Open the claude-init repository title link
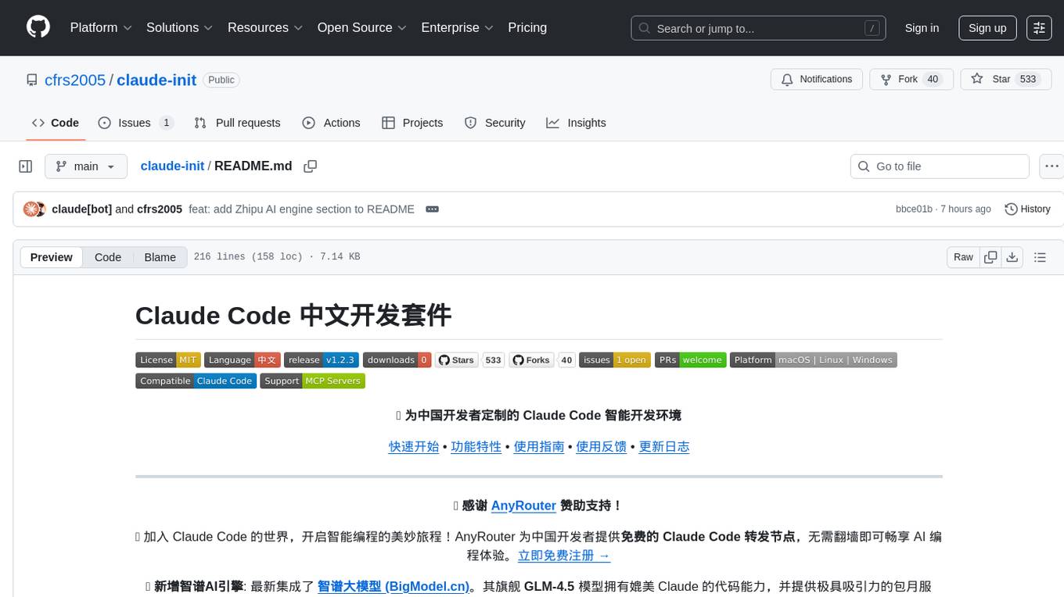The image size is (1064, 597). tap(156, 80)
